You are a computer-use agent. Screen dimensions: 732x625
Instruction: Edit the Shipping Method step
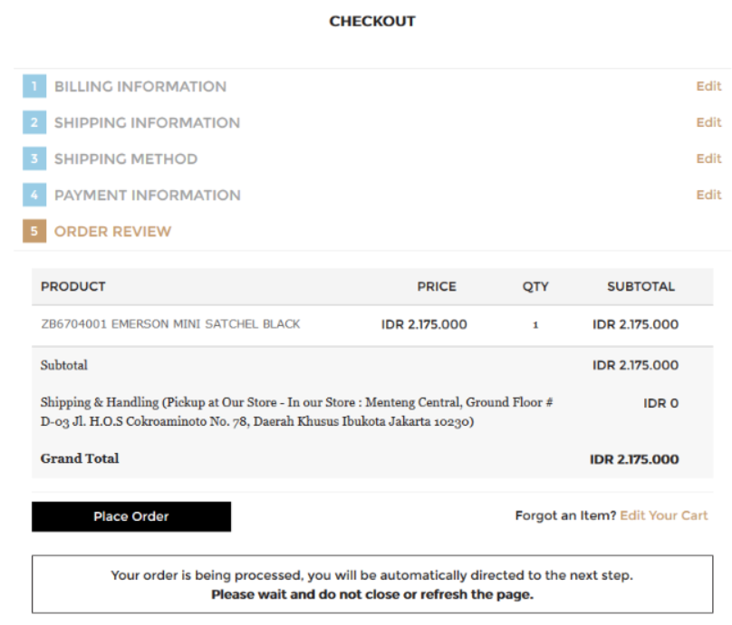(708, 159)
